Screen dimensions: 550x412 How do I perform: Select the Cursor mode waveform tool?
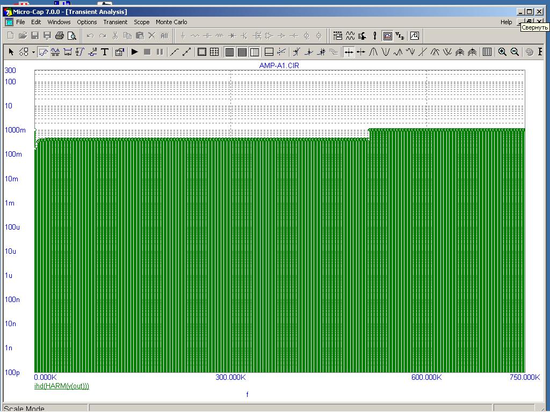55,52
